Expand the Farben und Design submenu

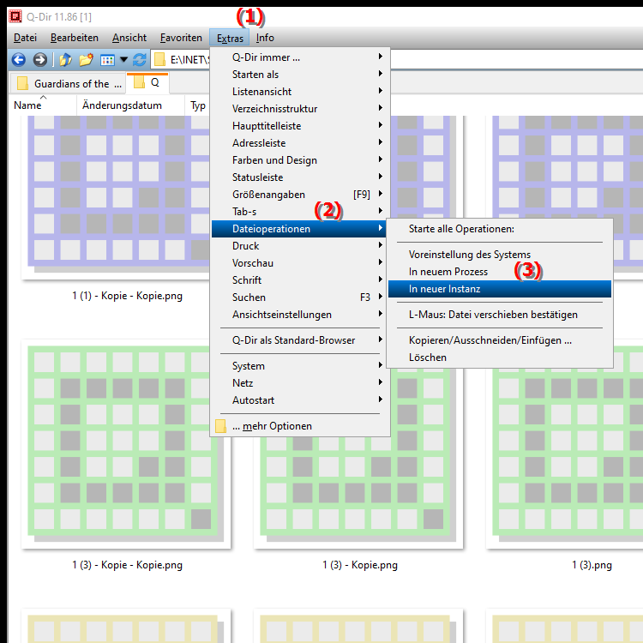click(300, 160)
